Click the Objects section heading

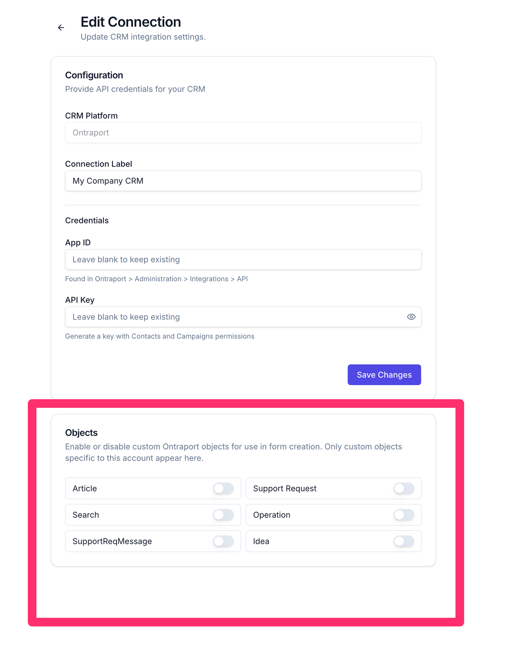[81, 433]
